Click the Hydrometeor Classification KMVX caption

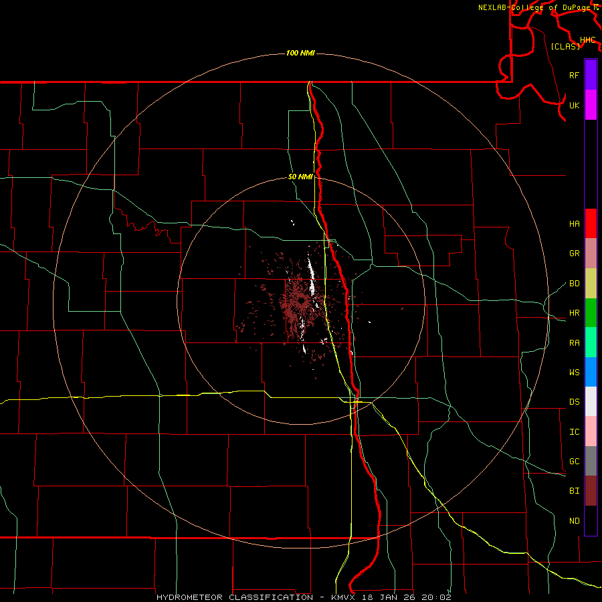click(x=304, y=597)
